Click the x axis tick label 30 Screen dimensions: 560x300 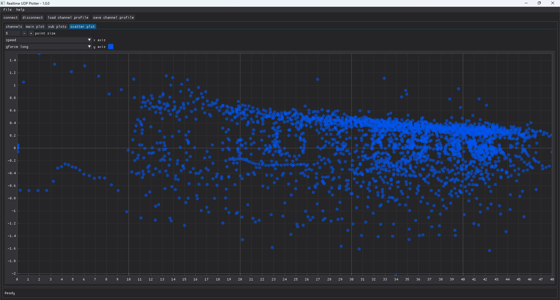[351, 279]
